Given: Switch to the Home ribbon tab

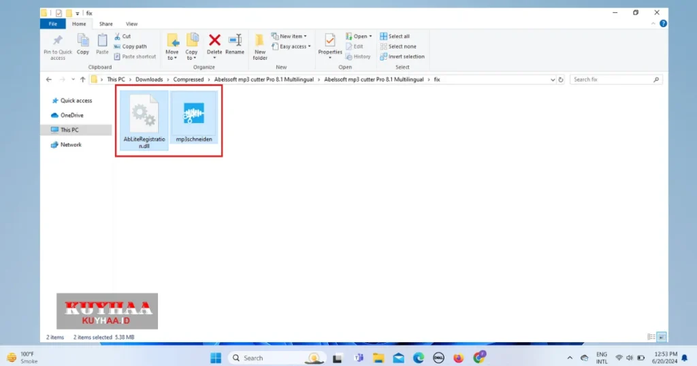Looking at the screenshot, I should (x=79, y=24).
